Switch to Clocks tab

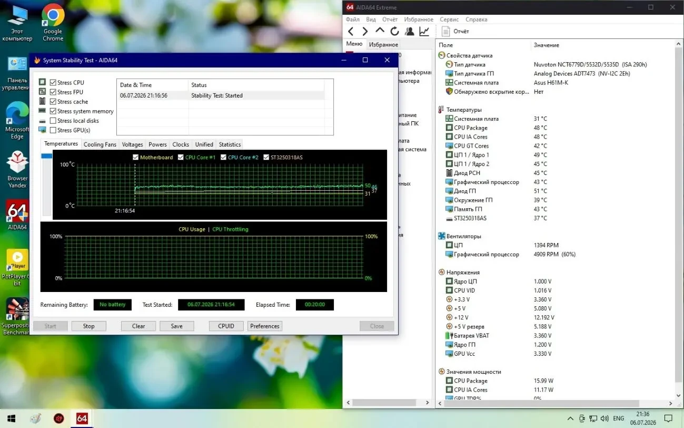[x=181, y=144]
